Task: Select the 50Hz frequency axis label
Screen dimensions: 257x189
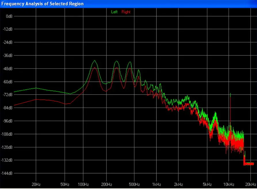Action: (65, 184)
